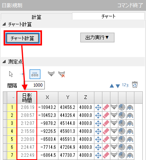Collapse the 測定点 section
This screenshot has height=160, width=146.
click(x=4, y=61)
